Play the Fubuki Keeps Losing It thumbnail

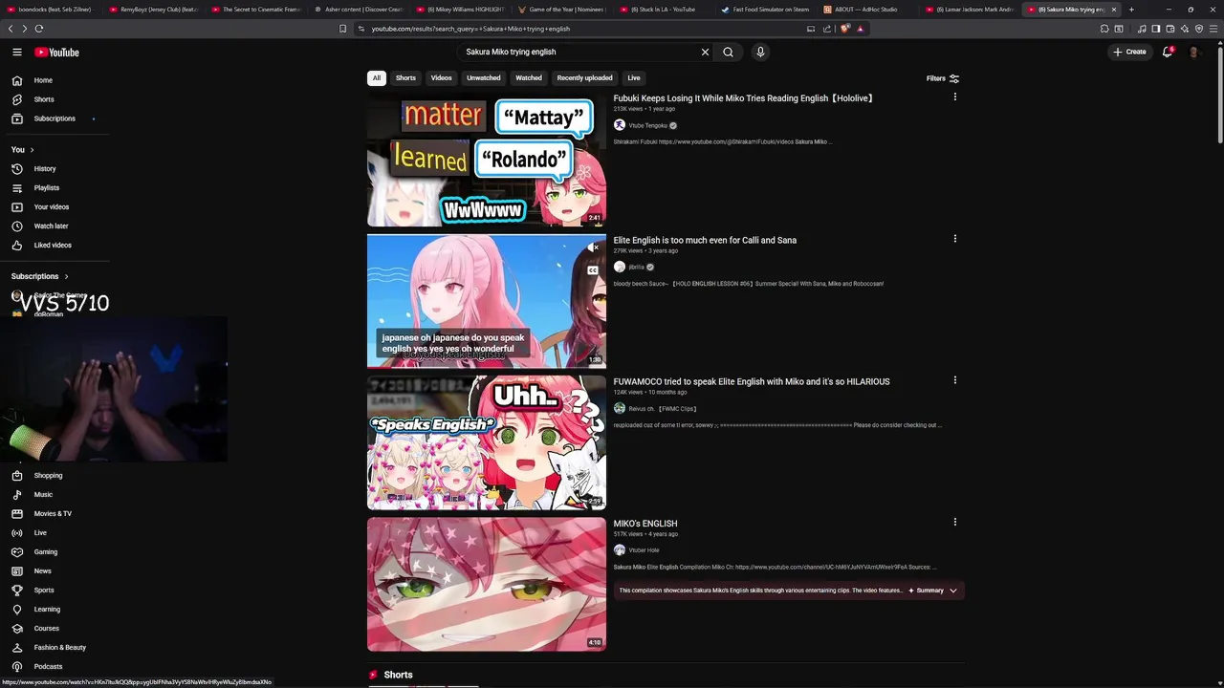(487, 160)
